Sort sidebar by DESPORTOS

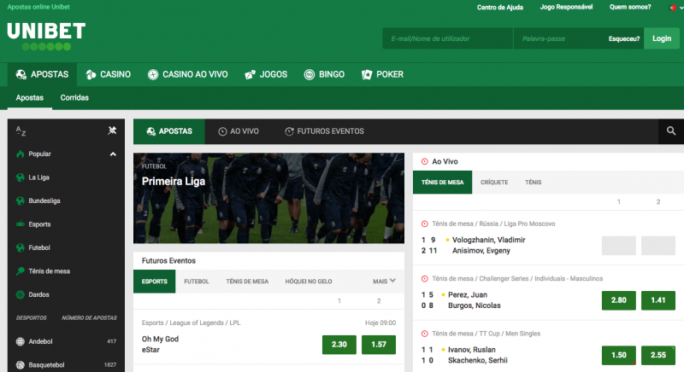tap(32, 318)
